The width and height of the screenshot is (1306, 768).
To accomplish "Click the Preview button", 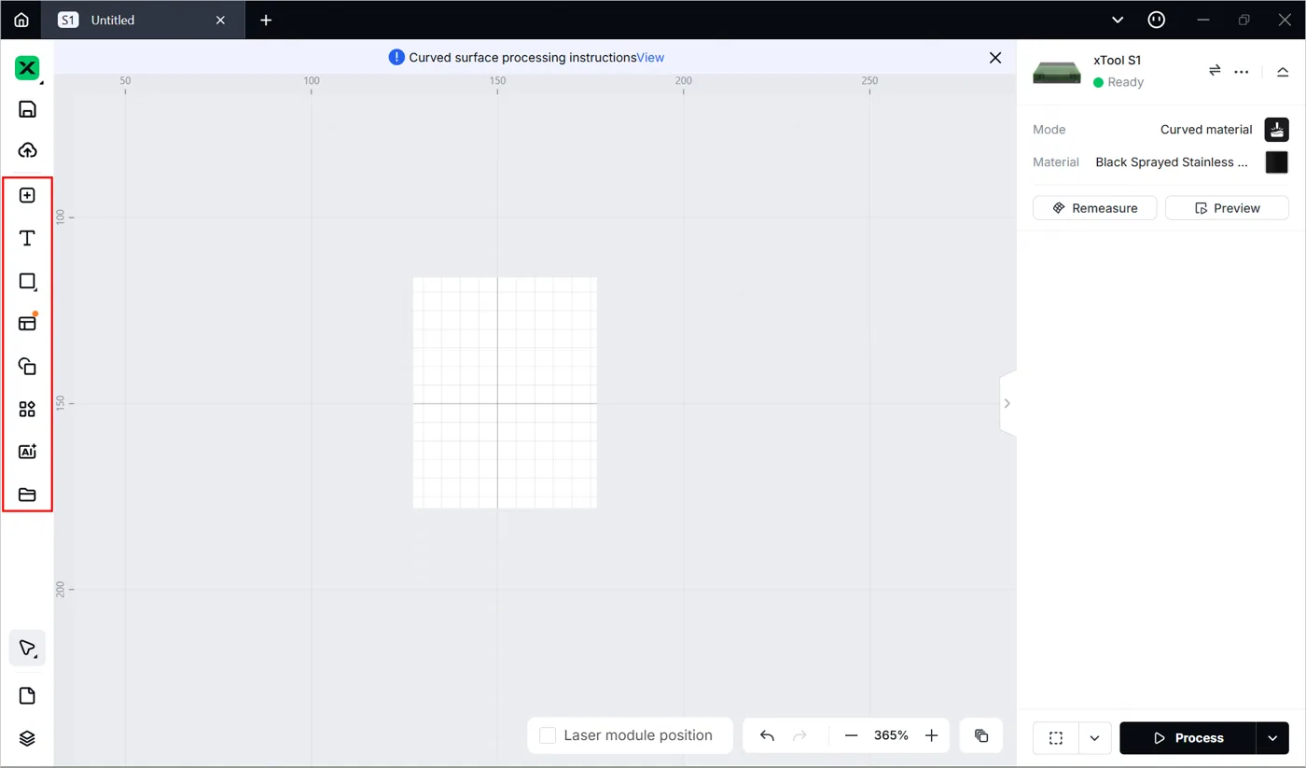I will (x=1227, y=208).
